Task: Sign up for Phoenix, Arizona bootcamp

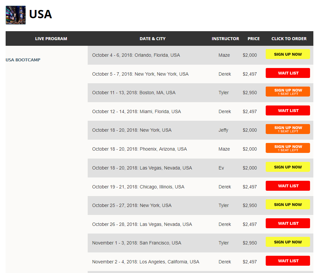Action: tap(288, 148)
